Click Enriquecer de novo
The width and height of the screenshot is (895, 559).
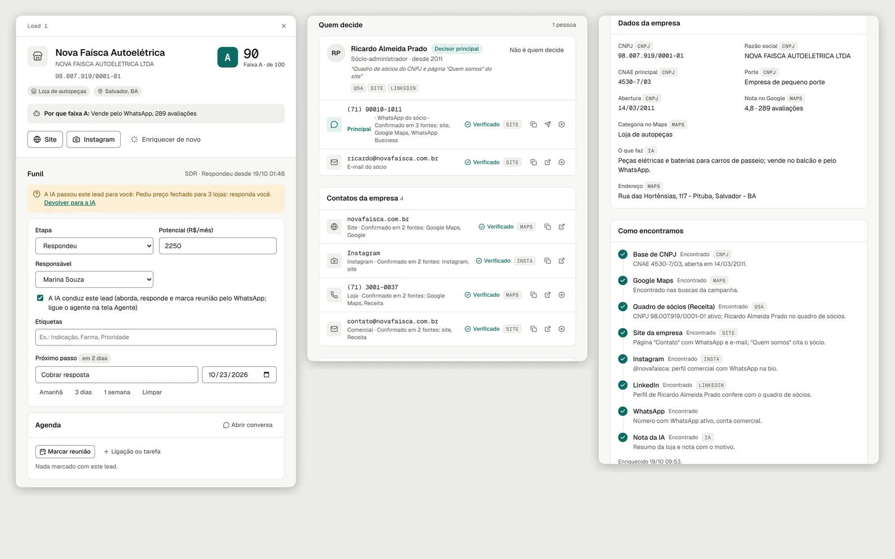tap(166, 139)
